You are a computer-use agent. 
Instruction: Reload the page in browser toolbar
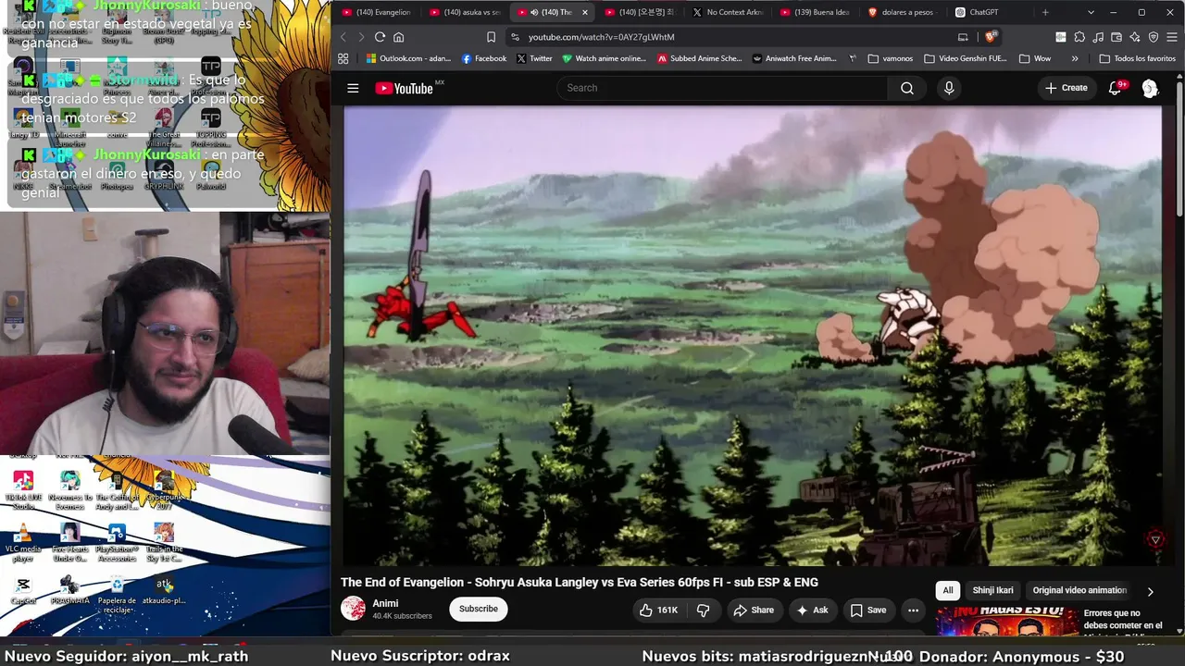click(380, 37)
